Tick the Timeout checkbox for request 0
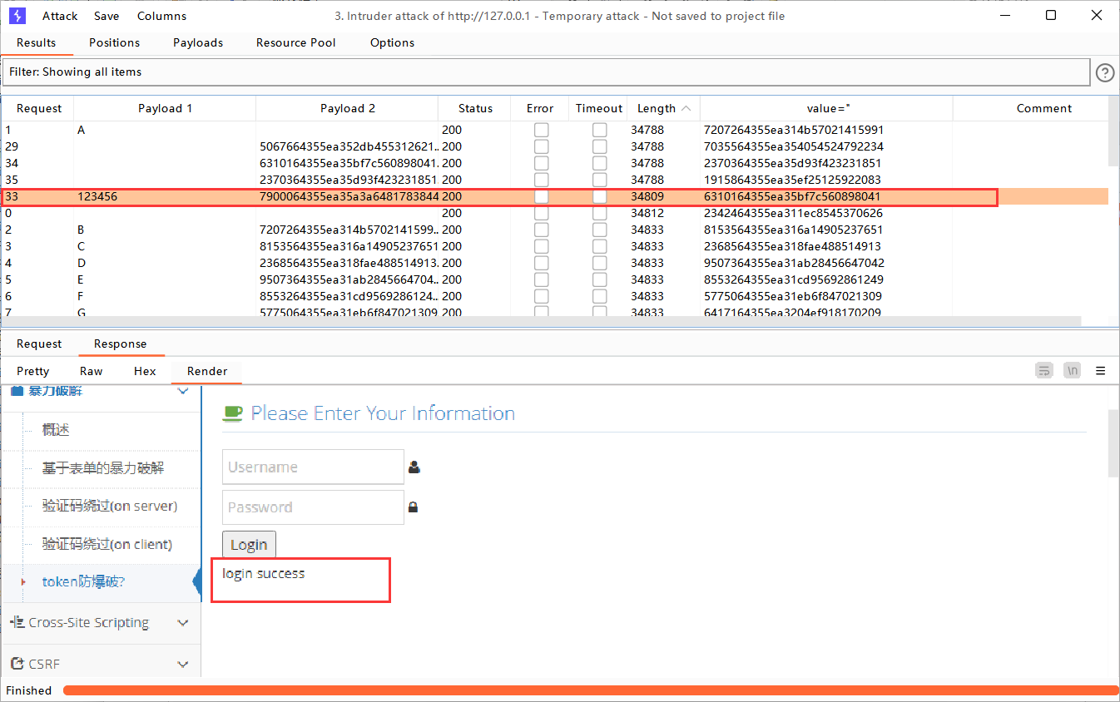1120x702 pixels. coord(599,213)
